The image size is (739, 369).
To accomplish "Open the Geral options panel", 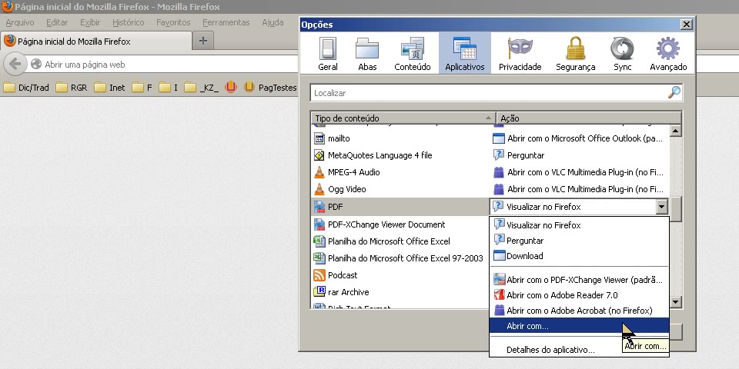I will point(328,54).
